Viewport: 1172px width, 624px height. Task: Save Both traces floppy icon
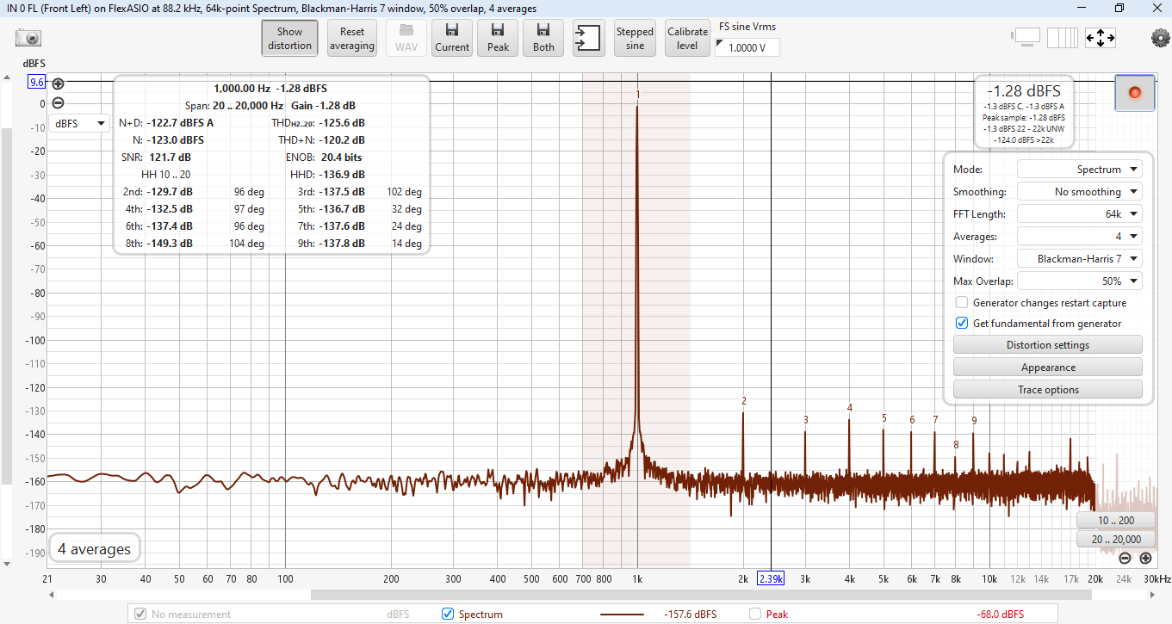543,38
